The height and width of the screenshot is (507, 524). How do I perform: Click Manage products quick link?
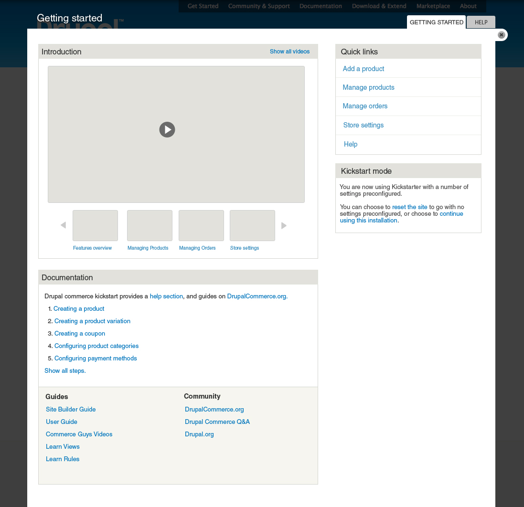[x=368, y=87]
